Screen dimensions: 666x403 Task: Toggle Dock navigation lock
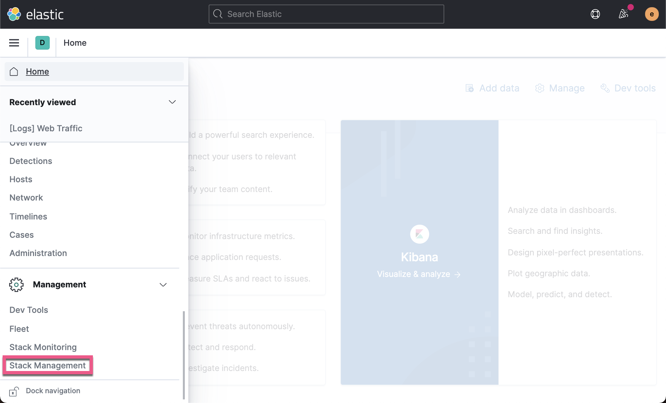(14, 391)
